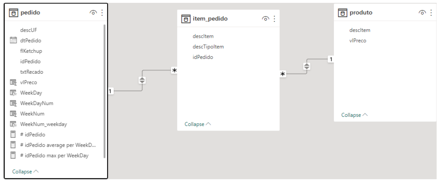This screenshot has height=180, width=437.
Task: Click calculated column icon next to WeekDay
Action: click(13, 92)
